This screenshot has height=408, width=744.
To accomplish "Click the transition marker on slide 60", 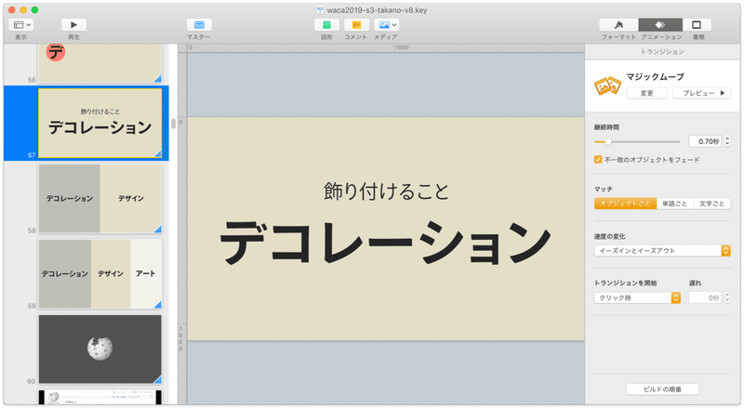I will 158,380.
